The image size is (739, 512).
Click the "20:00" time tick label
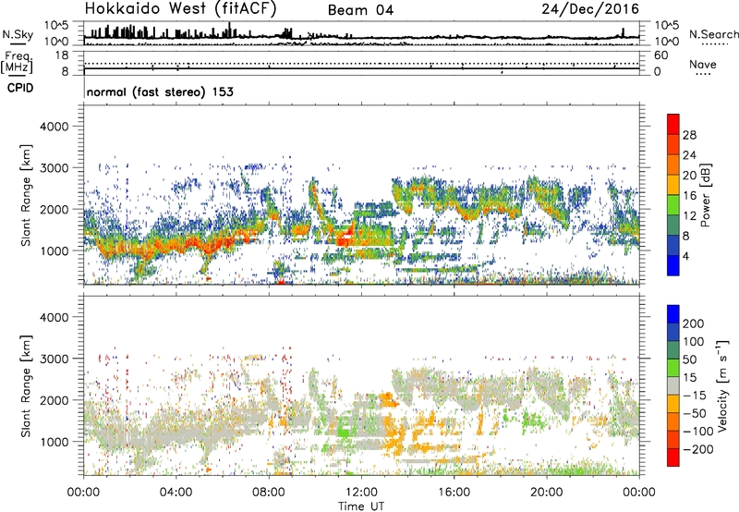tap(546, 493)
